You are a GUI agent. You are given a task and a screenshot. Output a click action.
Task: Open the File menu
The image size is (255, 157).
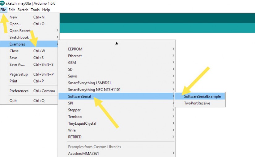coord(3,10)
